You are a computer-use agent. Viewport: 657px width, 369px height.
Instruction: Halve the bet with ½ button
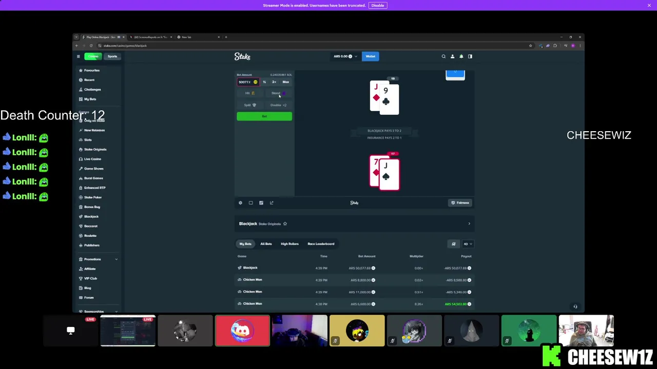click(264, 82)
